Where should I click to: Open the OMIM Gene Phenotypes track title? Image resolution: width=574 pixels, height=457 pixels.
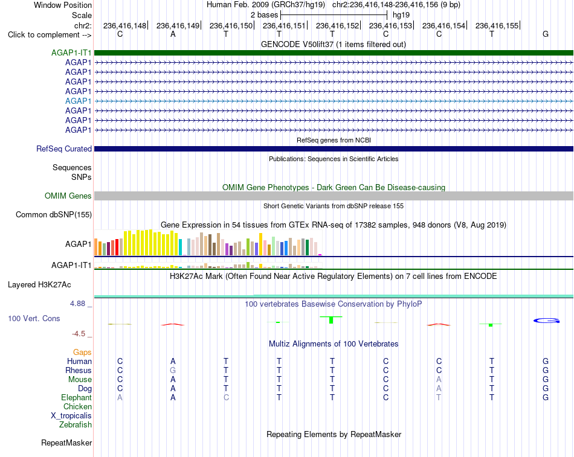coord(334,188)
